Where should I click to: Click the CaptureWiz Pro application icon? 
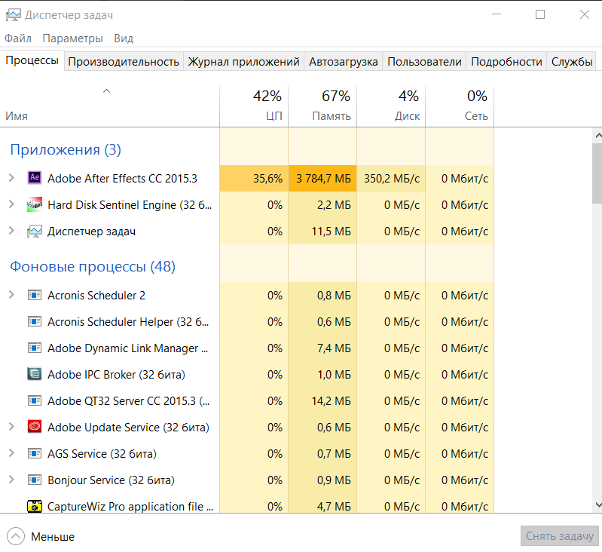[34, 506]
